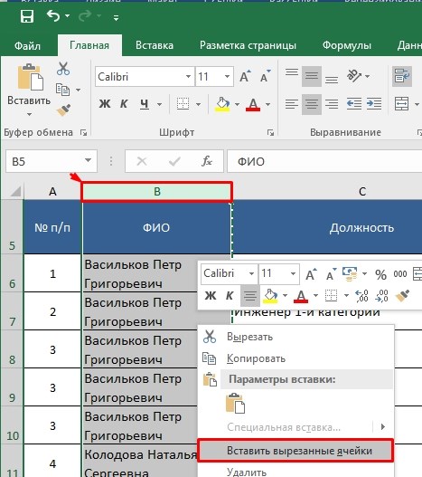This screenshot has width=422, height=477.
Task: Toggle Wrap Text button in ribbon
Action: [x=401, y=76]
